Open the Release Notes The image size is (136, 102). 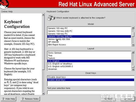click(30, 99)
